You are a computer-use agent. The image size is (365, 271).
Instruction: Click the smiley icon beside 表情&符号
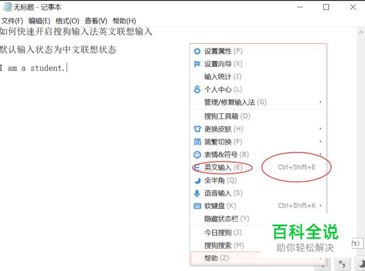(197, 155)
